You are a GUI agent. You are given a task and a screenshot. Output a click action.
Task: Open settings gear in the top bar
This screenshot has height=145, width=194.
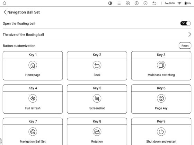[136, 3]
